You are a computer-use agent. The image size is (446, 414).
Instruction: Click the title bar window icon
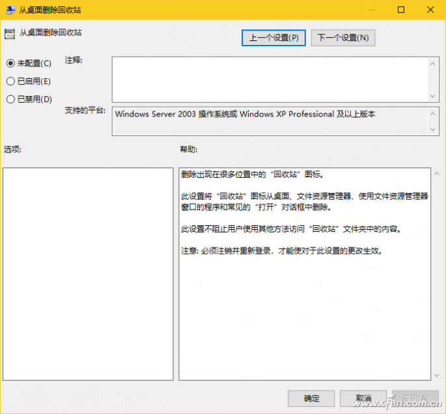(10, 10)
